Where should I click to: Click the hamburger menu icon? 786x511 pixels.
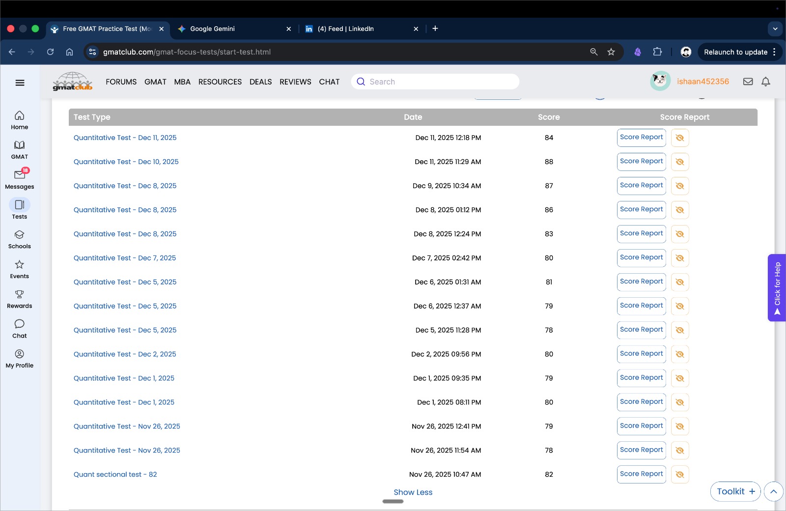[20, 83]
